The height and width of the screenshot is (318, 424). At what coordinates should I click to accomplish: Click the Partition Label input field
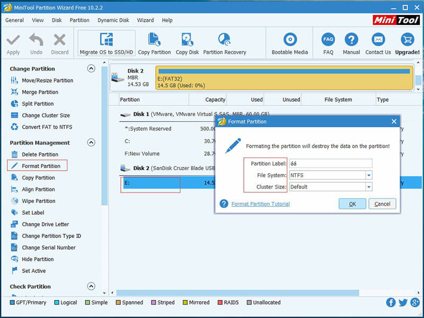pyautogui.click(x=330, y=163)
